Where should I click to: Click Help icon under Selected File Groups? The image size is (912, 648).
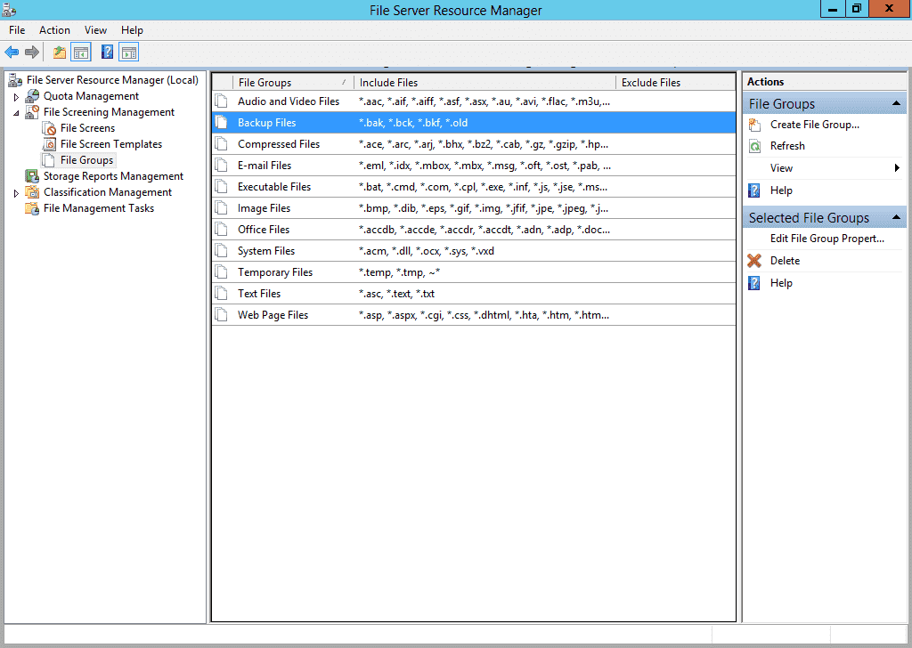pyautogui.click(x=754, y=283)
